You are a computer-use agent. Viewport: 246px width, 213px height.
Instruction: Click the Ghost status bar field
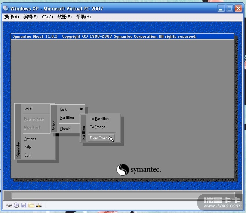(123, 195)
